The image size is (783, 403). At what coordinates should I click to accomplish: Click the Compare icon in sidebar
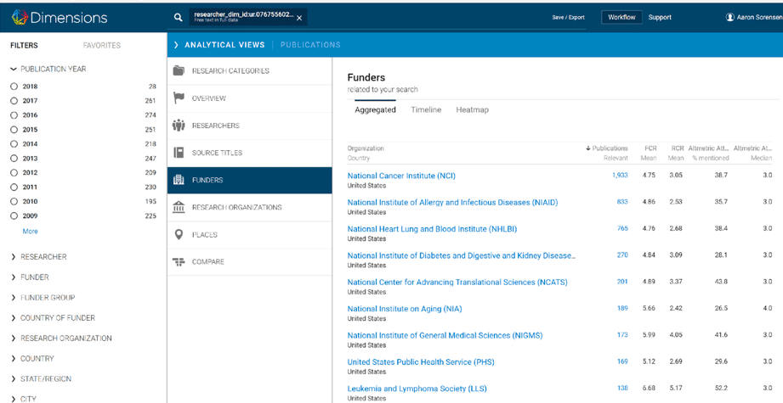[179, 262]
